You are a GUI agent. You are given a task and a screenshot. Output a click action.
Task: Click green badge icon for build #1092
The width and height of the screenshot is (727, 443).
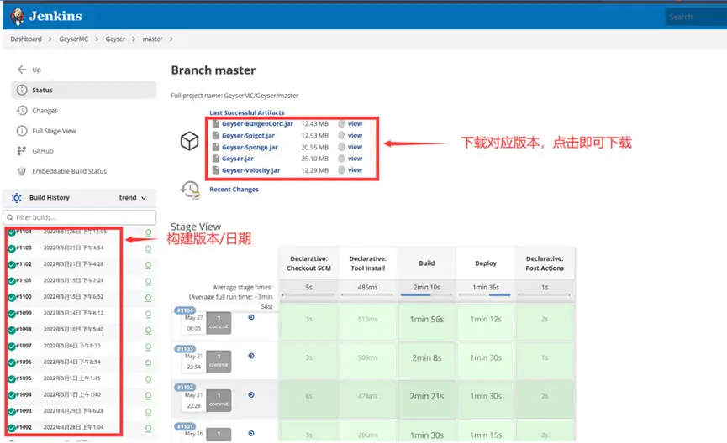tap(148, 429)
